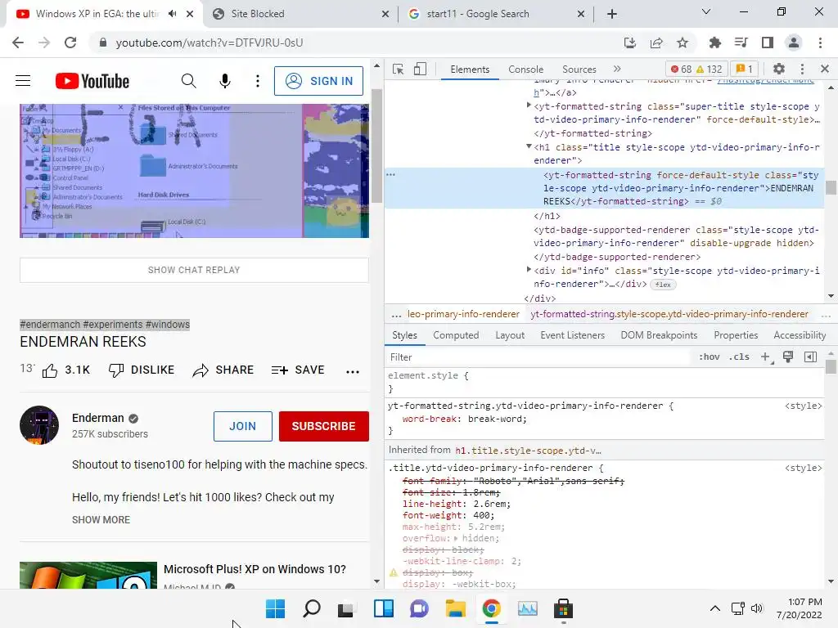Start voice search with microphone icon
The height and width of the screenshot is (628, 838).
coord(225,81)
